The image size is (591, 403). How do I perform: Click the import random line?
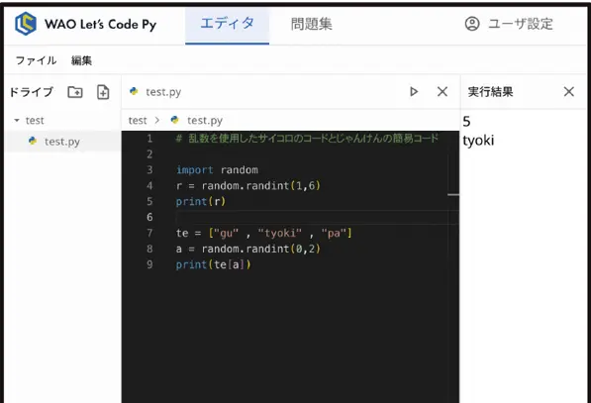click(x=217, y=170)
